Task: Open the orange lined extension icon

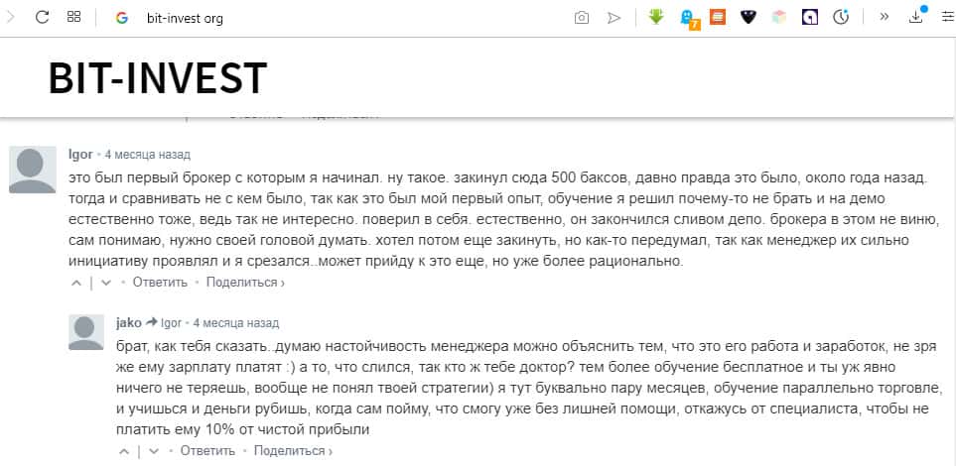Action: click(718, 17)
